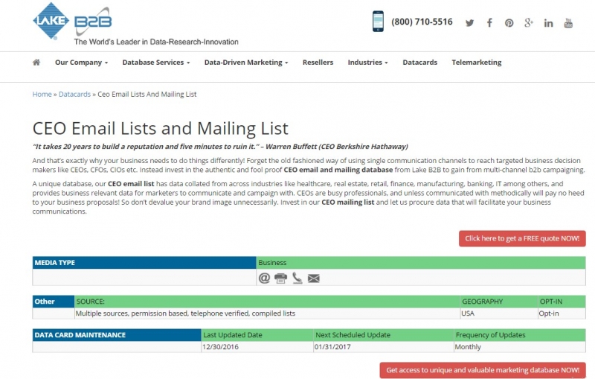The image size is (595, 379).
Task: Open the YouTube social icon
Action: point(568,23)
